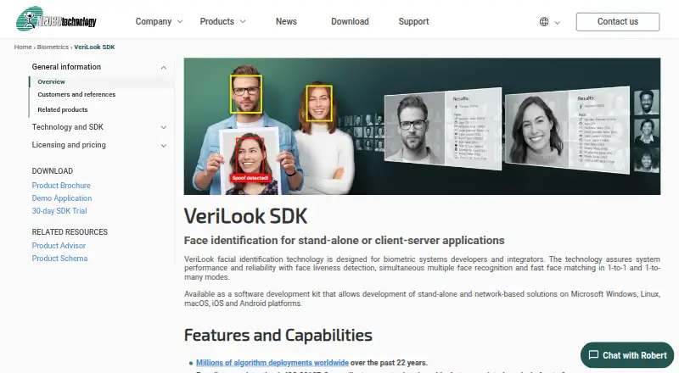The image size is (679, 373).
Task: Open the Company menu
Action: click(x=154, y=22)
